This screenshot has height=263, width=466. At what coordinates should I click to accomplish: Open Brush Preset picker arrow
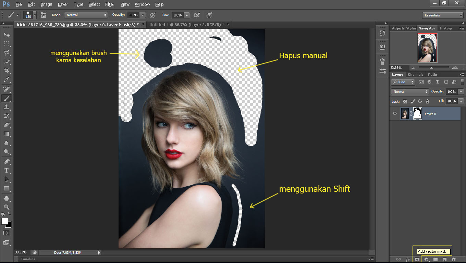pos(35,15)
